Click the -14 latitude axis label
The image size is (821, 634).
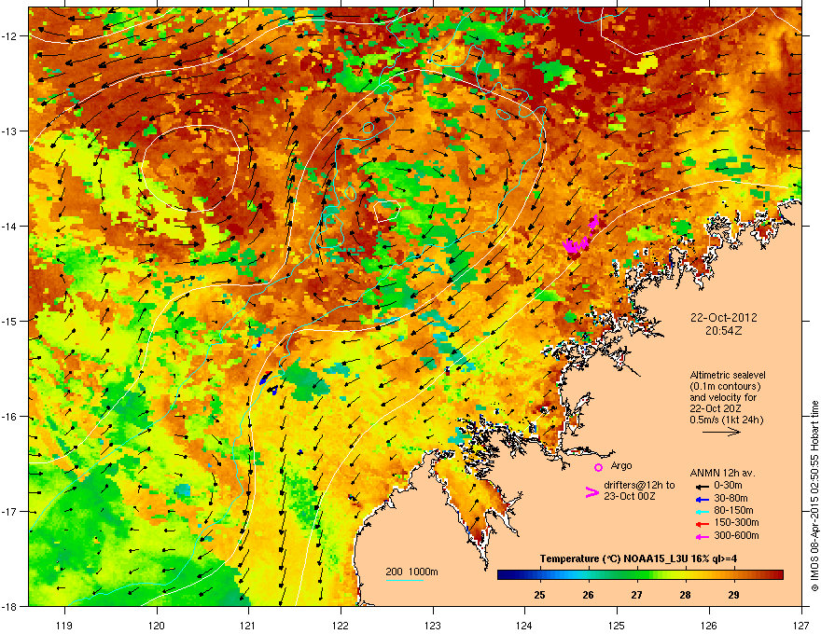(10, 226)
